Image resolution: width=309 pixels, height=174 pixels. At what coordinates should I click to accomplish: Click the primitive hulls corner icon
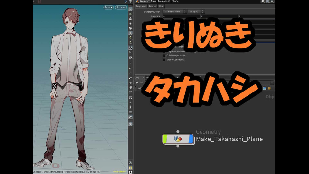[x=130, y=92]
